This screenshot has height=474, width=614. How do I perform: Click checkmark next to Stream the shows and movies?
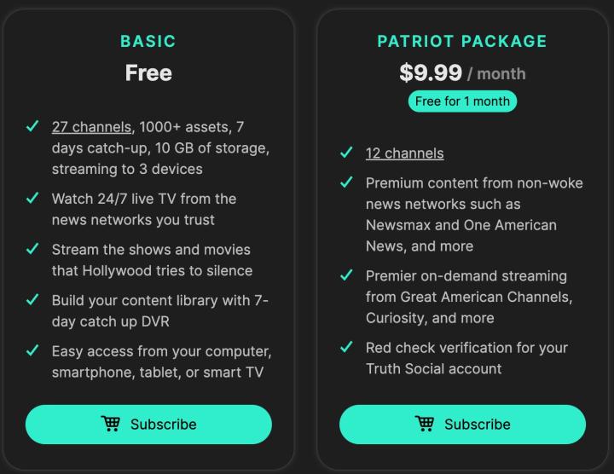click(32, 249)
